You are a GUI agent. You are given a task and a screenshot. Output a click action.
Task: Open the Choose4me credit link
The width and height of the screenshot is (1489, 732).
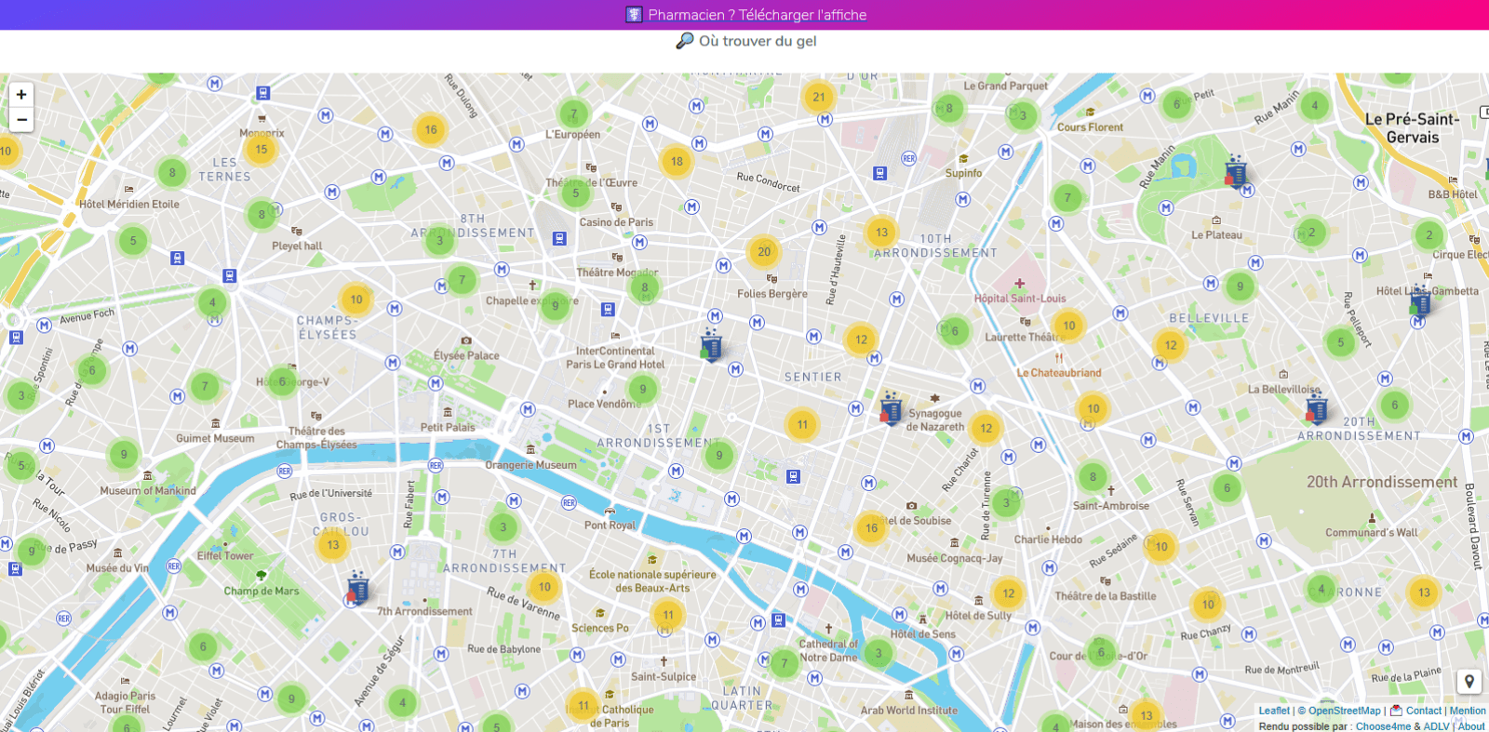pos(1383,726)
